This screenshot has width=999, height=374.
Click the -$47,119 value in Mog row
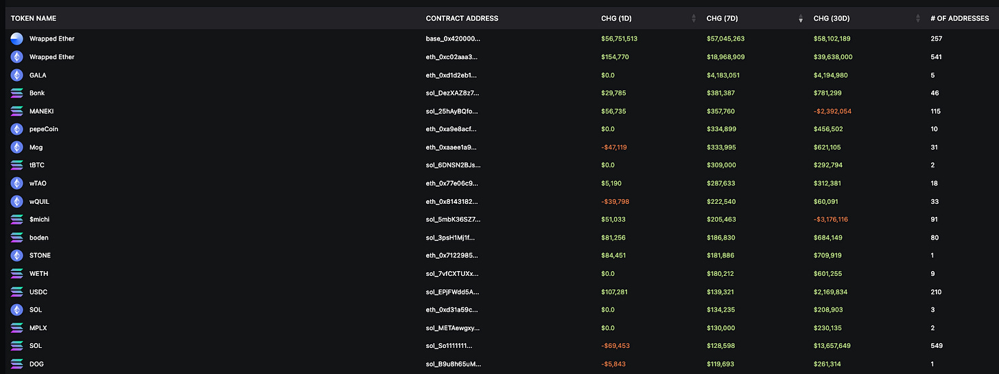615,147
